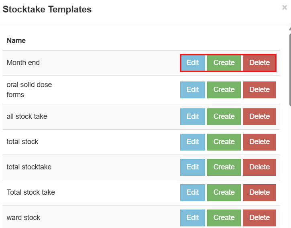Delete the Month end template
The height and width of the screenshot is (228, 291).
[259, 63]
